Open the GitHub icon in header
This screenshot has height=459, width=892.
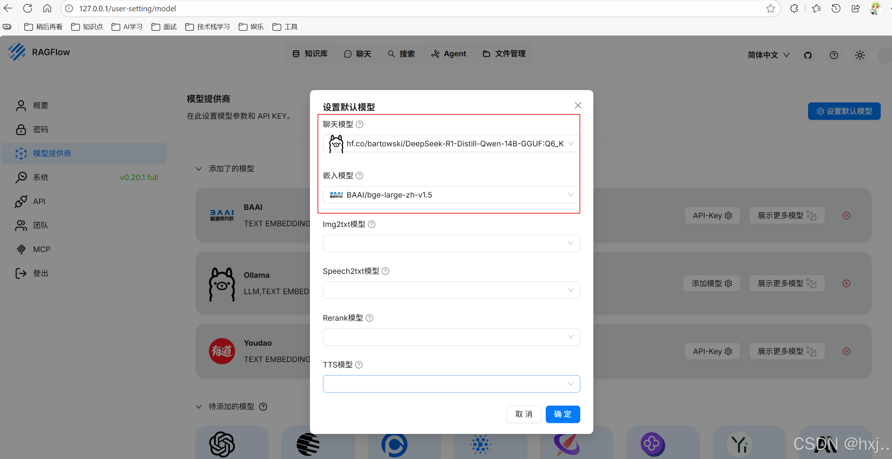coord(808,55)
